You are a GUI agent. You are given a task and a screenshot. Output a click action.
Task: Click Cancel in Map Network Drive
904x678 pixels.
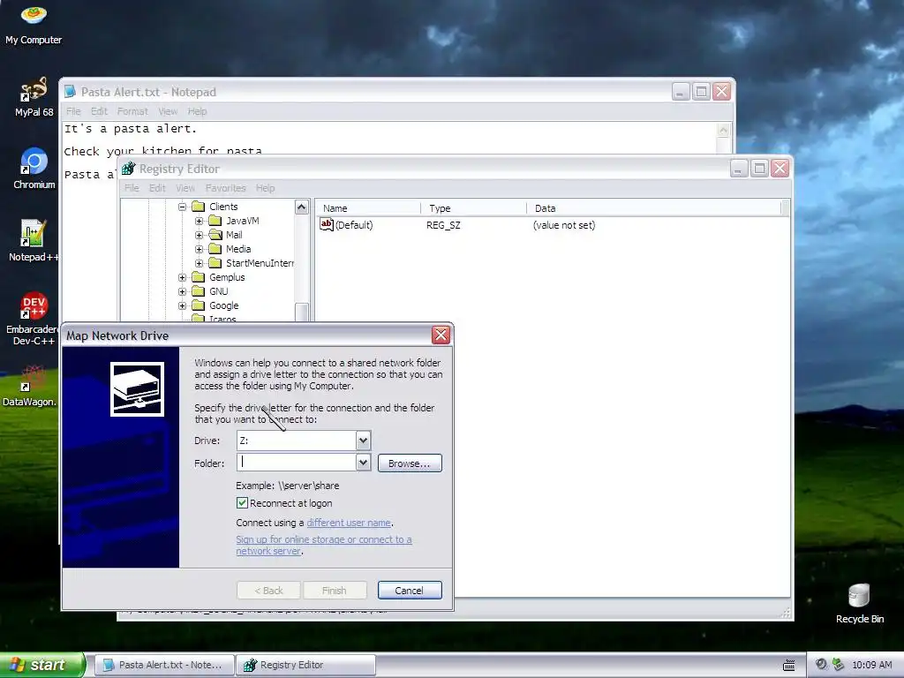tap(410, 591)
